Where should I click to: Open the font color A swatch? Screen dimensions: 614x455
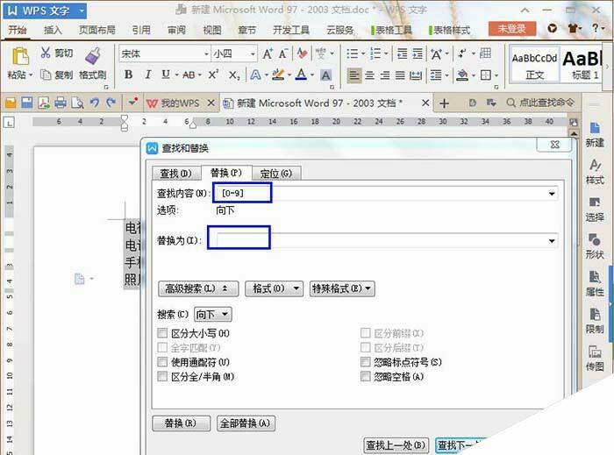point(301,75)
